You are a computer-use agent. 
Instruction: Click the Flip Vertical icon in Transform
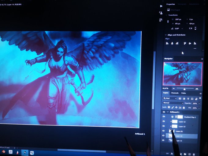pos(195,28)
